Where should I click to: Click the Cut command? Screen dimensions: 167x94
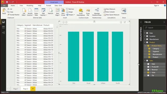[10, 9]
